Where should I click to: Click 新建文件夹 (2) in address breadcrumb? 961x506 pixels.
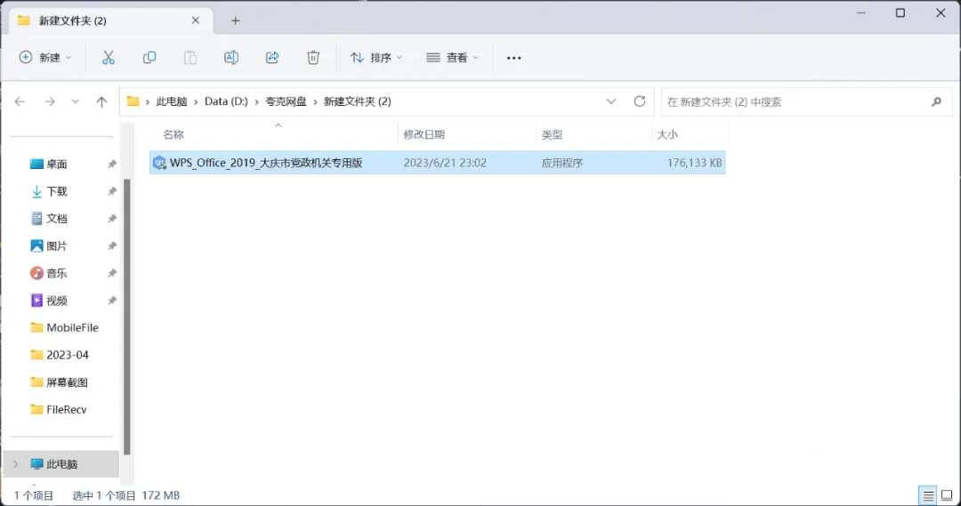coord(358,101)
